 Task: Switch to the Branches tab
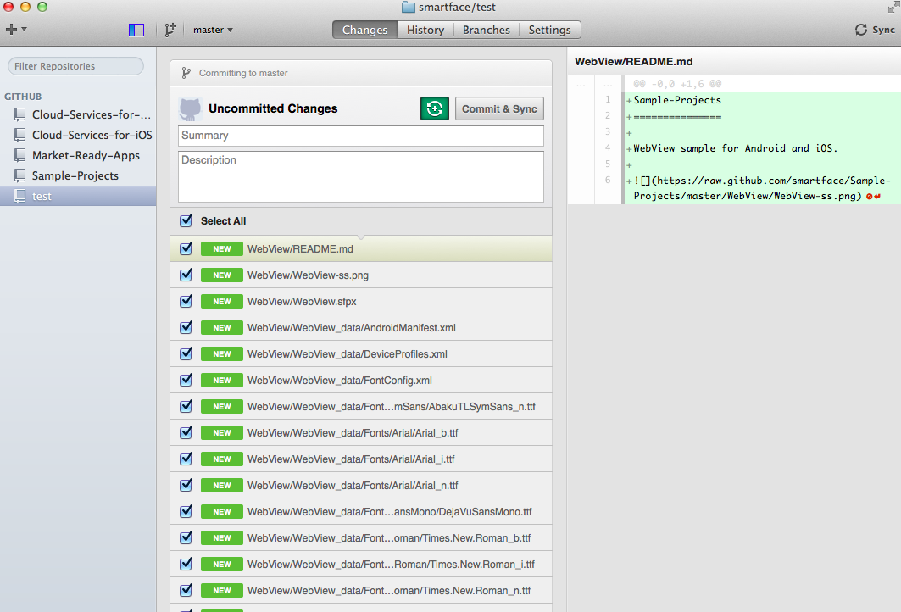click(487, 30)
